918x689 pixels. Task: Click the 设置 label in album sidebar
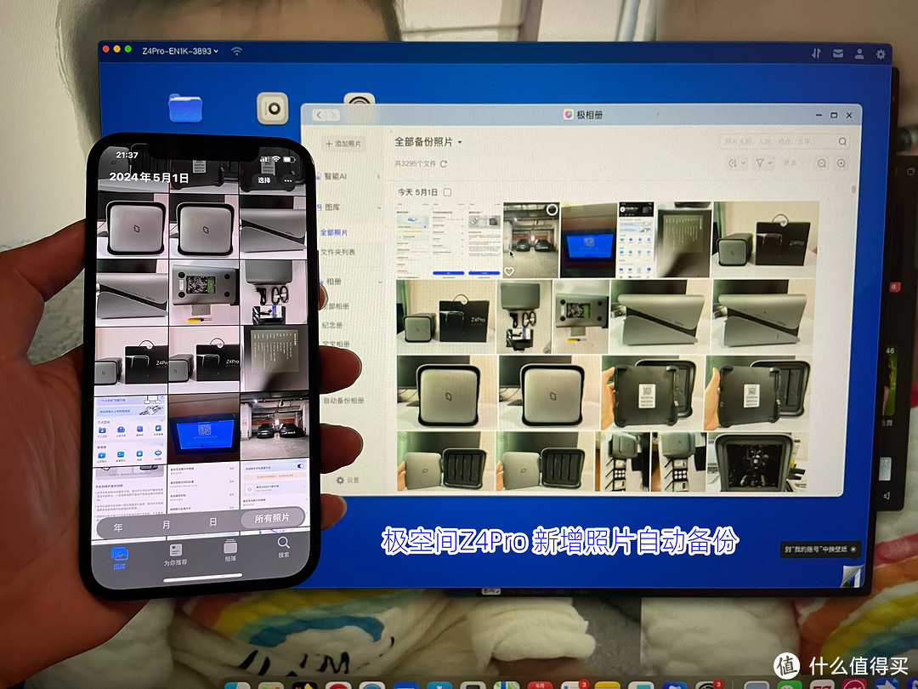[x=353, y=480]
